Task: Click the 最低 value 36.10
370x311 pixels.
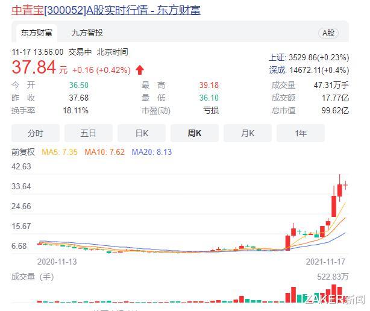Action: click(209, 98)
